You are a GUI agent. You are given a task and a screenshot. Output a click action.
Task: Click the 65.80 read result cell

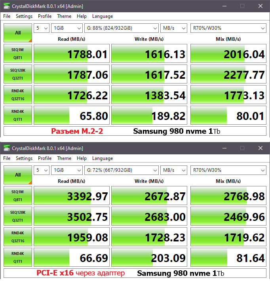click(72, 115)
